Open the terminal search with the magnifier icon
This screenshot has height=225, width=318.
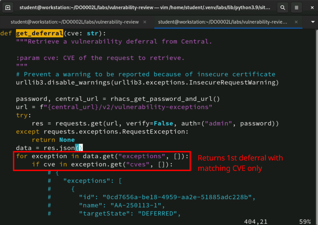click(x=282, y=7)
